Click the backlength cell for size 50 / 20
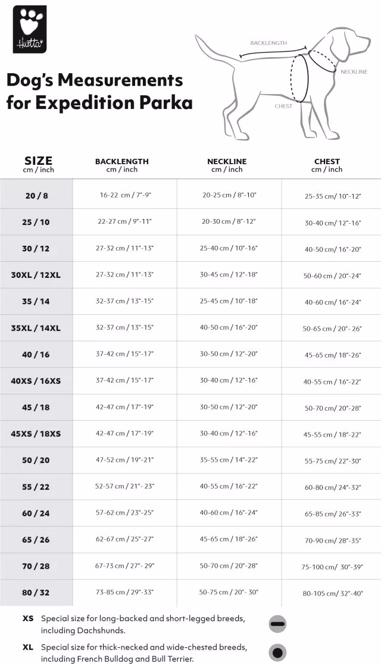381x664 pixels. click(x=124, y=460)
